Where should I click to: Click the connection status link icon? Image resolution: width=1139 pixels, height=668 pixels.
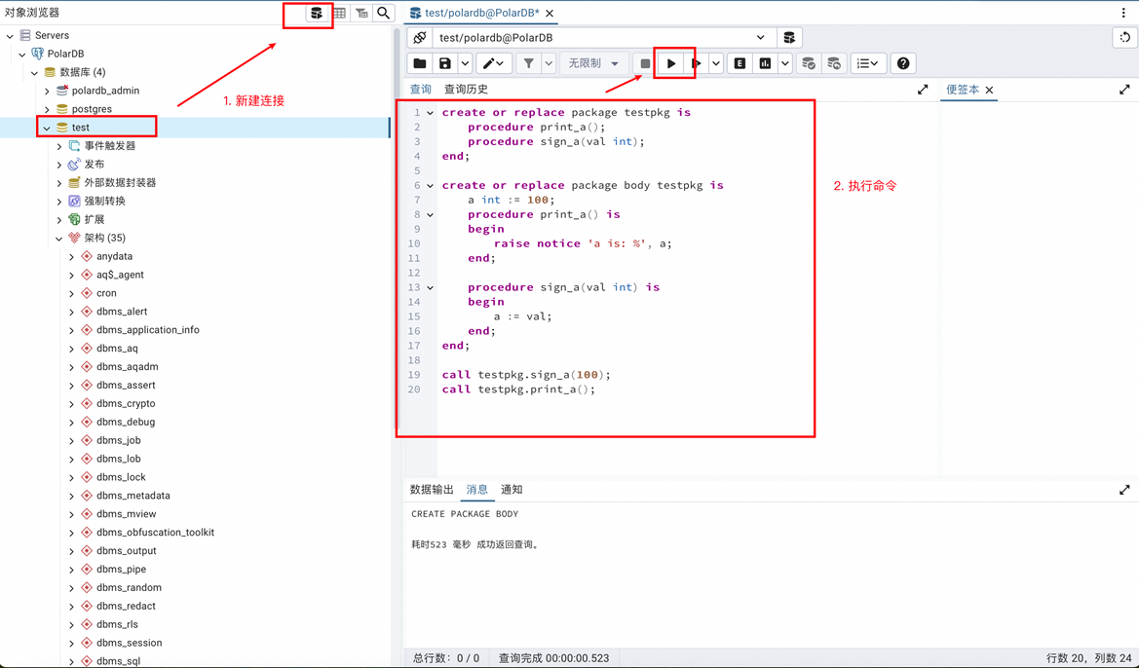419,37
